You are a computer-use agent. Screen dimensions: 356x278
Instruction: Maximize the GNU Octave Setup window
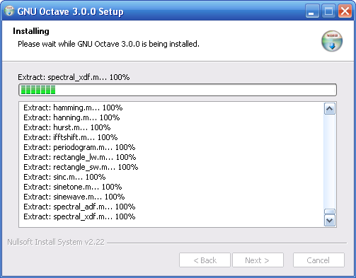(328, 11)
